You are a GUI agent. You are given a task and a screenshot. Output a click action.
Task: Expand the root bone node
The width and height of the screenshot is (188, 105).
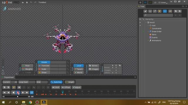click(148, 25)
